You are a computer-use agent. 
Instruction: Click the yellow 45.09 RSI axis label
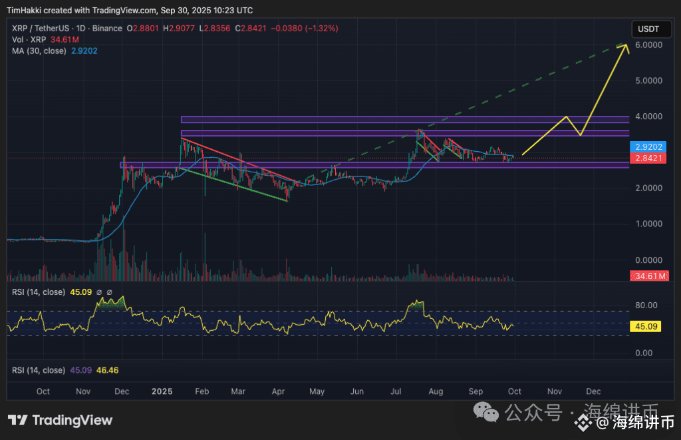tap(645, 327)
